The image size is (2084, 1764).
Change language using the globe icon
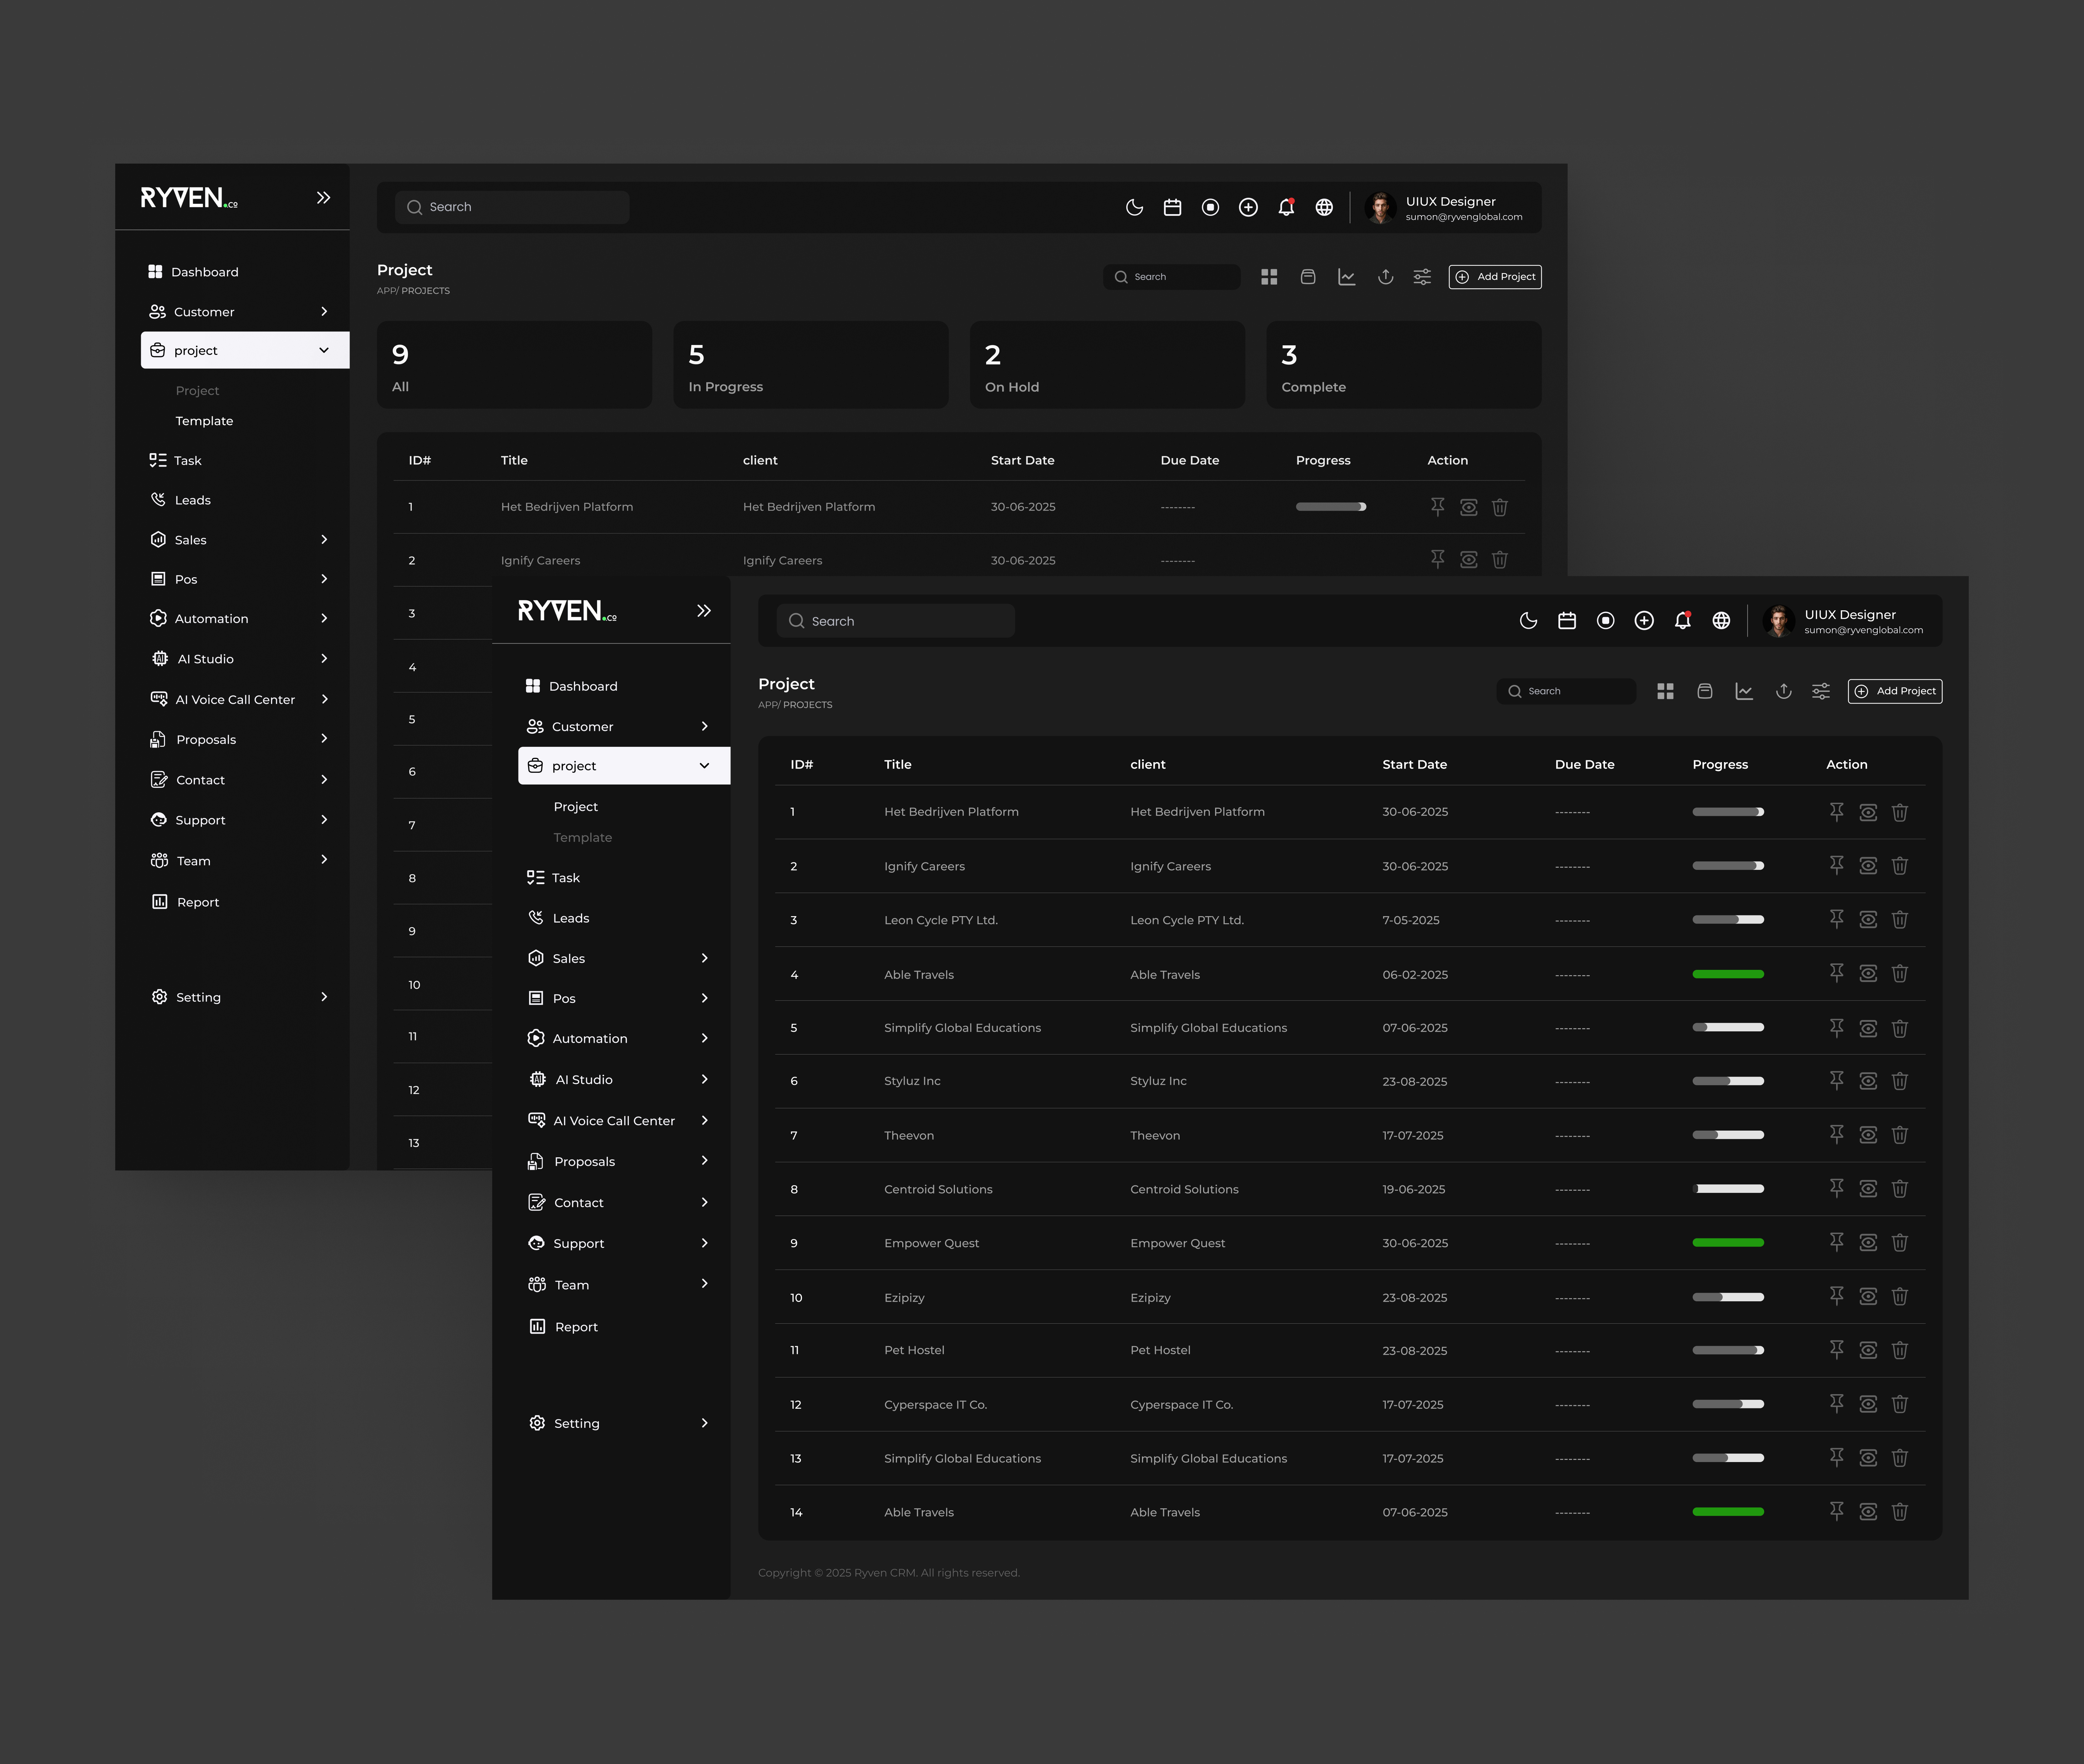pyautogui.click(x=1722, y=620)
